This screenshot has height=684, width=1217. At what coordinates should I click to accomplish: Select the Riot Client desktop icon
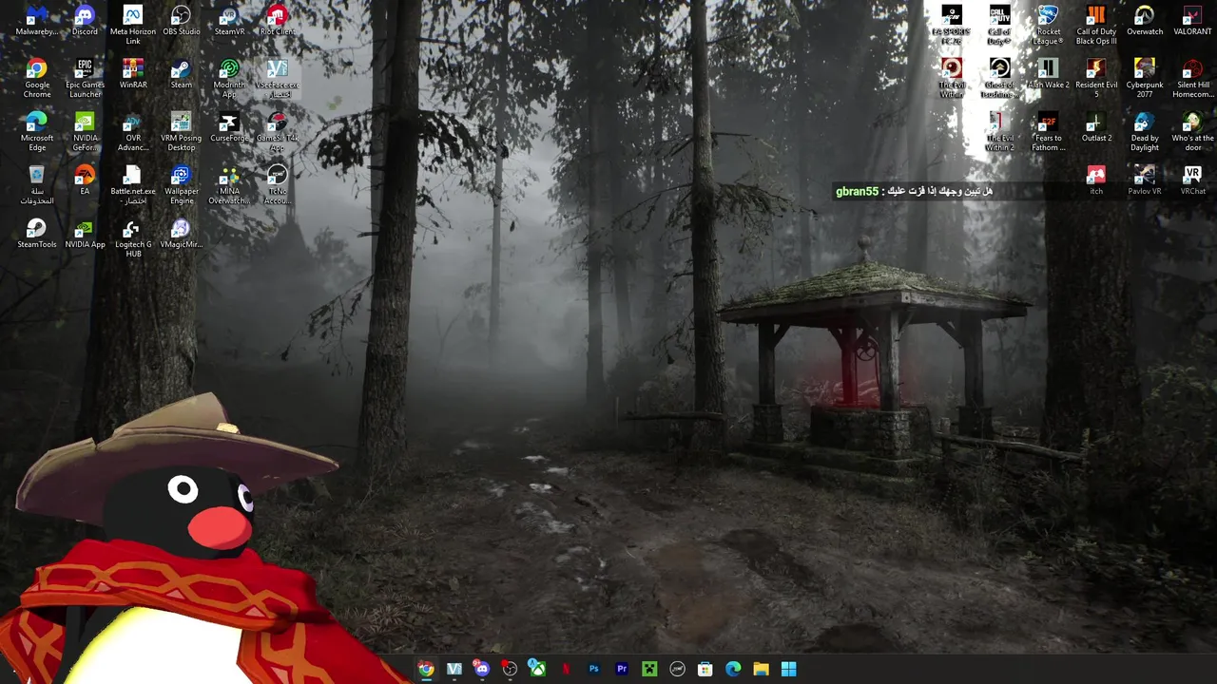[277, 22]
